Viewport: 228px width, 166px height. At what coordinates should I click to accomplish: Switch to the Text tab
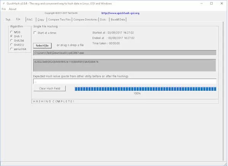[x=8, y=19]
